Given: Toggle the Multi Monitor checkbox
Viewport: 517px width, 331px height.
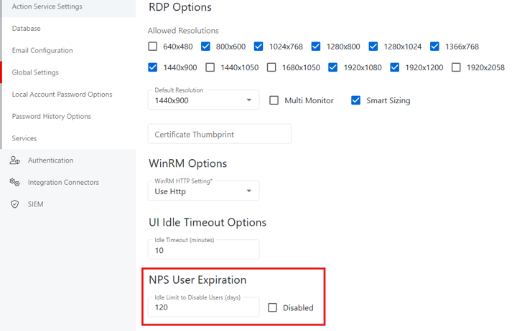Looking at the screenshot, I should (x=274, y=100).
